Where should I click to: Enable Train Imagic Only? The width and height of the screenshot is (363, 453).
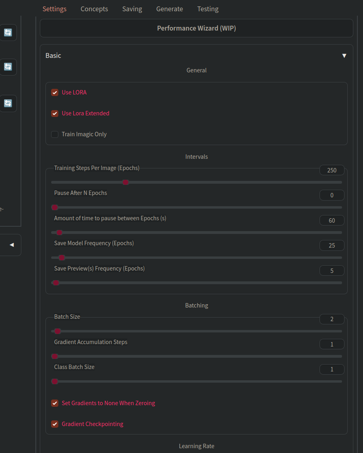[55, 134]
